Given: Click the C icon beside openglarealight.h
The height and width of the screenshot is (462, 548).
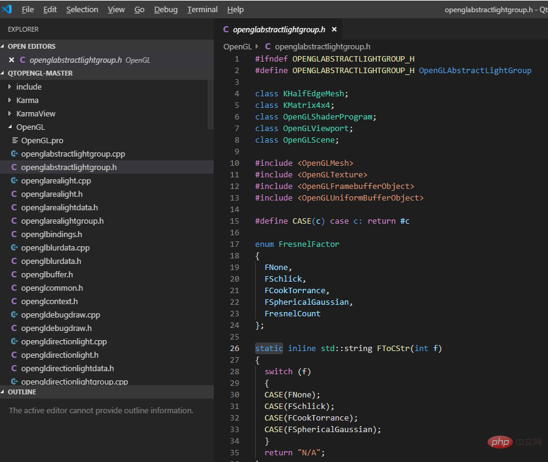Looking at the screenshot, I should point(14,194).
